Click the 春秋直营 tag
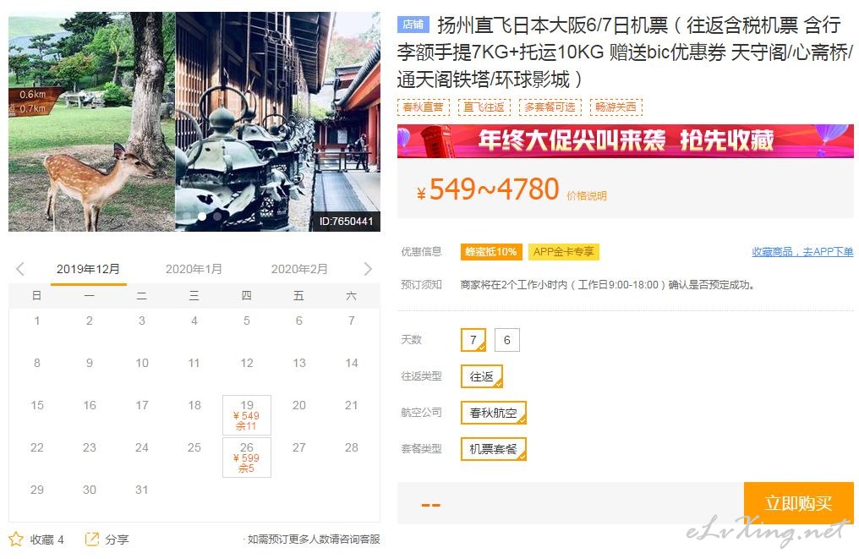859x559 pixels. 423,107
